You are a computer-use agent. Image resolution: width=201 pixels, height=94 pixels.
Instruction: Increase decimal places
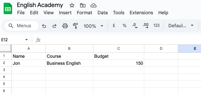(x=146, y=26)
